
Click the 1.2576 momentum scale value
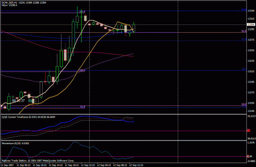point(251,143)
